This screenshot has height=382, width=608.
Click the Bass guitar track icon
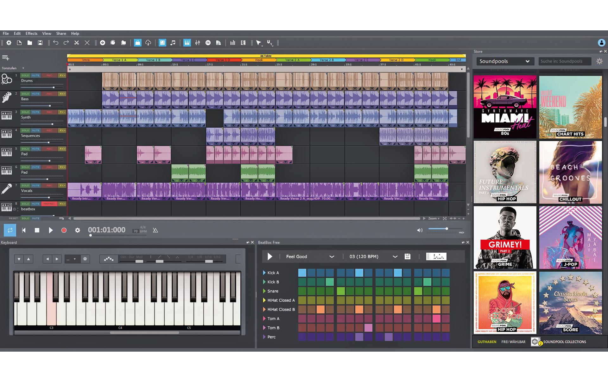click(x=7, y=97)
